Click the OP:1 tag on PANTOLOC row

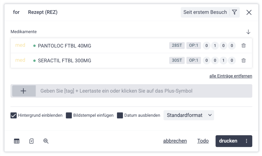pyautogui.click(x=193, y=46)
